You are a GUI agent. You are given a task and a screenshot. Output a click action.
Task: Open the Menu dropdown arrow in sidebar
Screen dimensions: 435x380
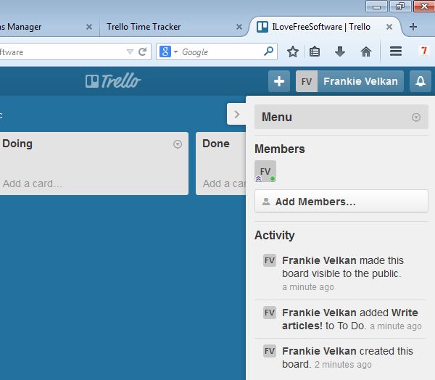pyautogui.click(x=416, y=117)
